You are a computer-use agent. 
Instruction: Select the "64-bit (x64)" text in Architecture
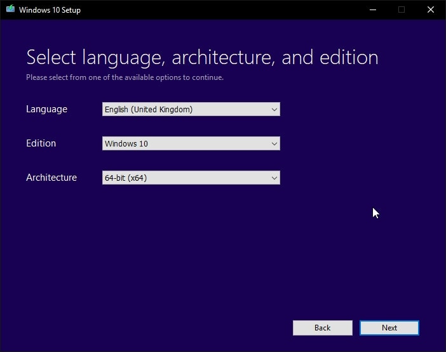(x=126, y=178)
